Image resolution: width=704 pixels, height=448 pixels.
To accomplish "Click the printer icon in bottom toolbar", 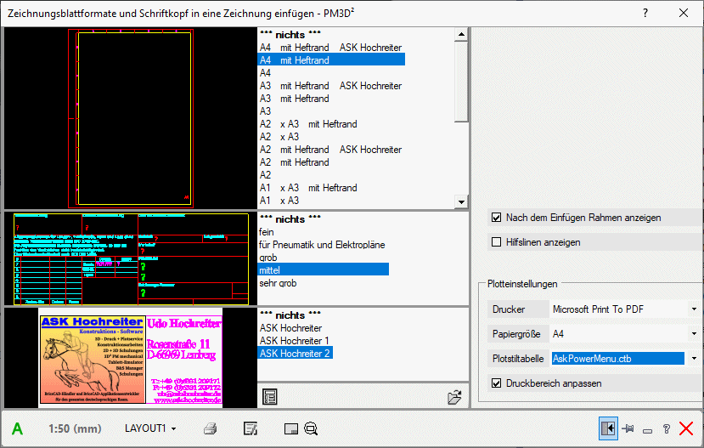I will [211, 428].
